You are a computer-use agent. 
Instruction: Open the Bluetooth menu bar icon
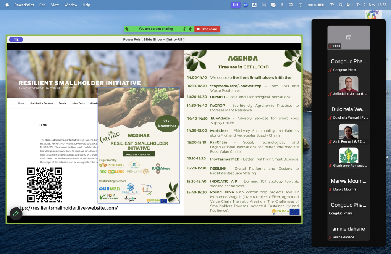point(282,5)
